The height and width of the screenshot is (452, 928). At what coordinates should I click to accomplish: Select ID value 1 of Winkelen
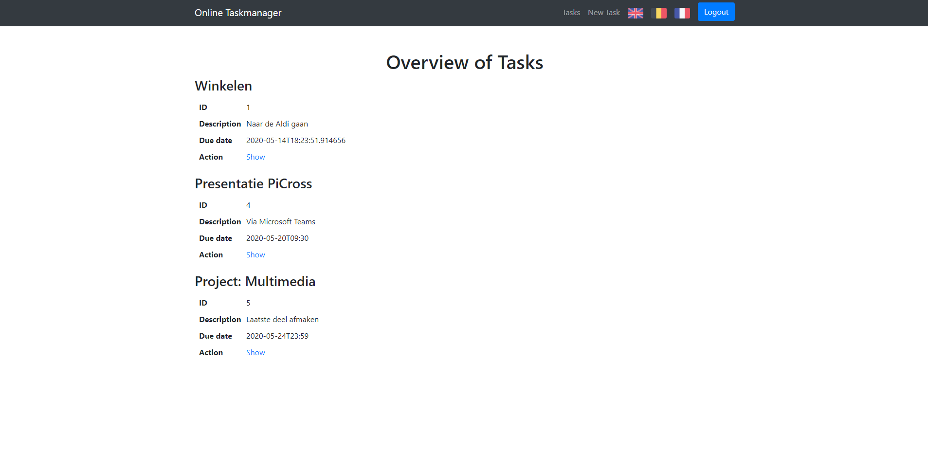248,108
